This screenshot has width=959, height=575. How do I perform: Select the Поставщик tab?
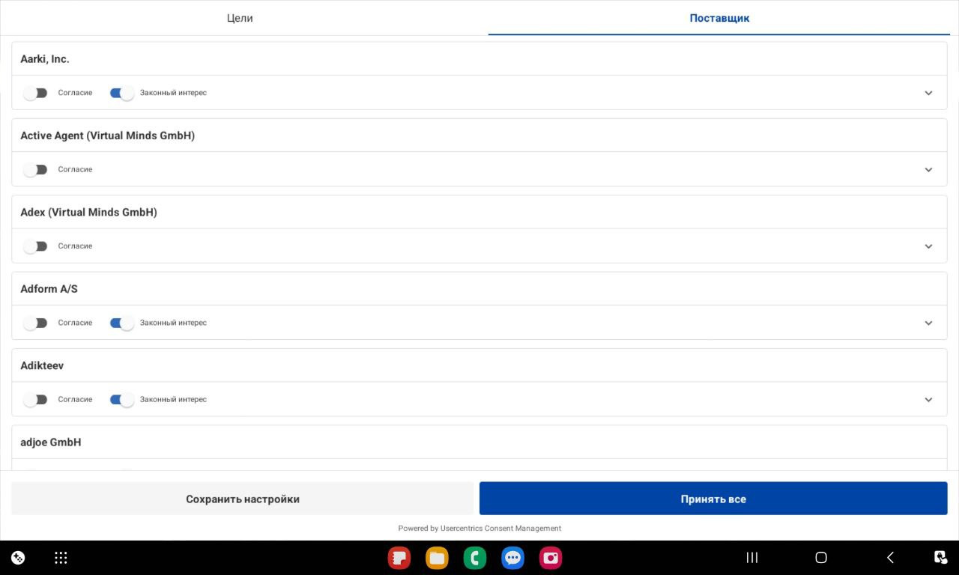[719, 18]
